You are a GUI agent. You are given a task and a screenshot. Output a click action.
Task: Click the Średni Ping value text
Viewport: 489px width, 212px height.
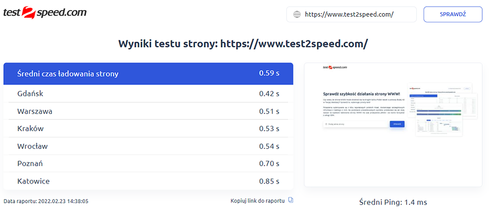[x=393, y=202]
